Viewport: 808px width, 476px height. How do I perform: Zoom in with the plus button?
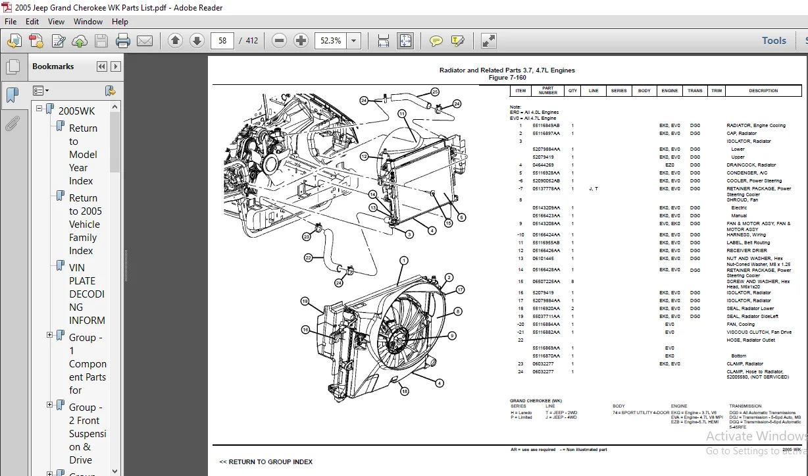coord(301,41)
